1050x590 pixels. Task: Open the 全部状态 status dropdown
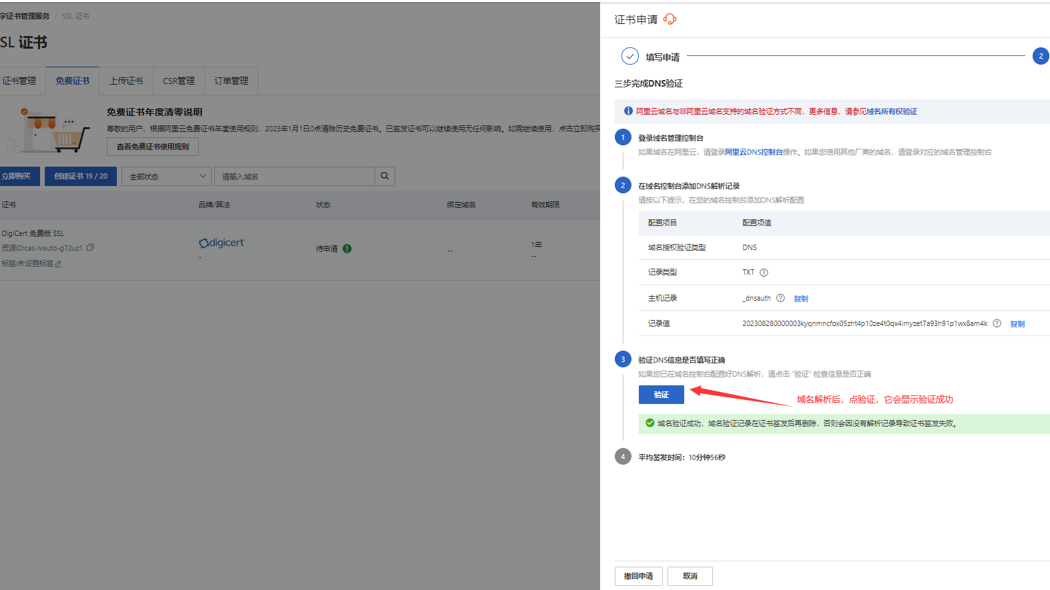pyautogui.click(x=167, y=177)
